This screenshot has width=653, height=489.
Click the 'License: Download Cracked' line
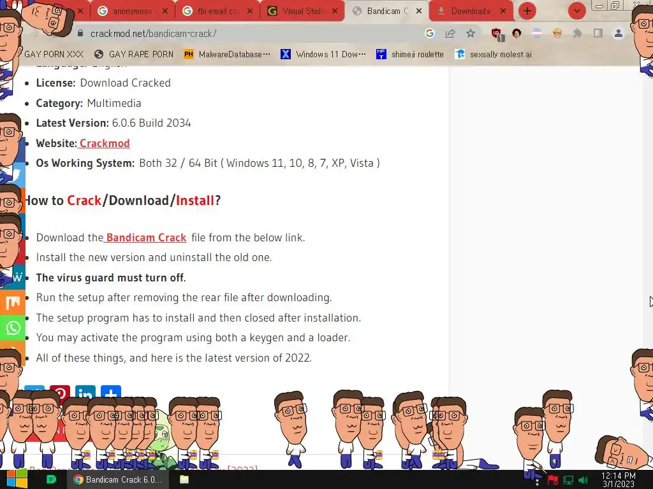103,83
